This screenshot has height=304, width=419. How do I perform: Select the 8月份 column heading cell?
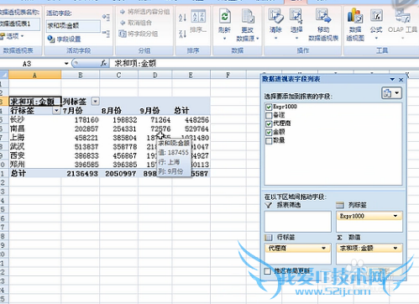coord(119,111)
